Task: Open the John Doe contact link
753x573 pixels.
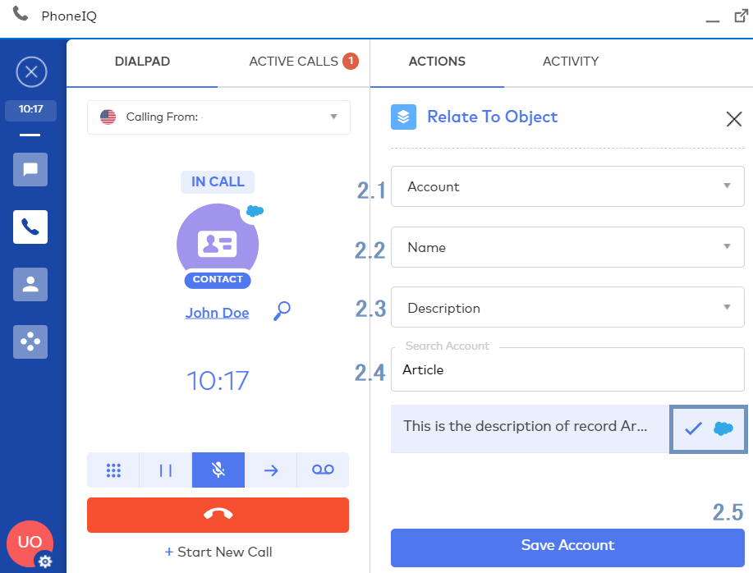Action: pyautogui.click(x=217, y=313)
